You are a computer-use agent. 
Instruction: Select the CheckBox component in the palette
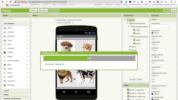point(11,32)
